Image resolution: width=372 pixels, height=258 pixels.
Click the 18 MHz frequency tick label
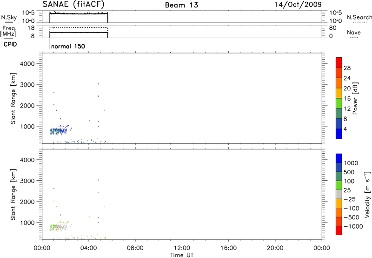click(31, 28)
